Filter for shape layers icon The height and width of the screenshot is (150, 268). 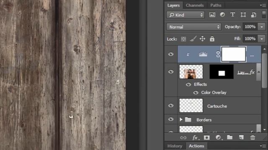243,15
